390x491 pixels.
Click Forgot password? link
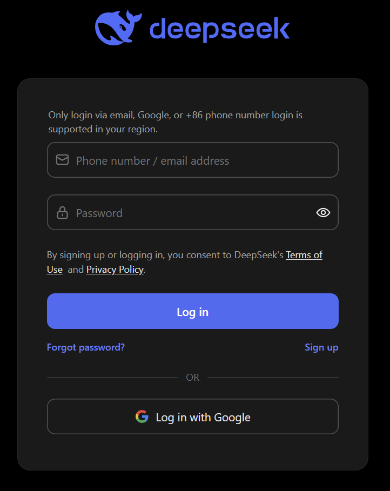86,347
